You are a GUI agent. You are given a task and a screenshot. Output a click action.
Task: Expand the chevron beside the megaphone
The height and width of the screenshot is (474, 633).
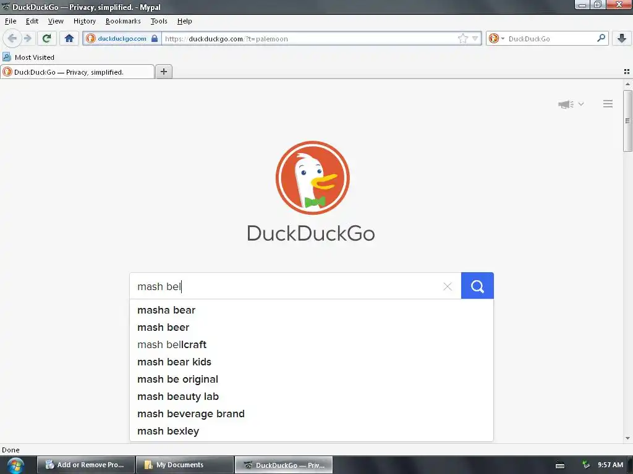coord(581,104)
